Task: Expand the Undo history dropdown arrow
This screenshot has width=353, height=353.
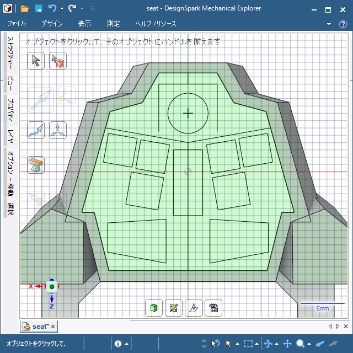Action: [x=62, y=9]
